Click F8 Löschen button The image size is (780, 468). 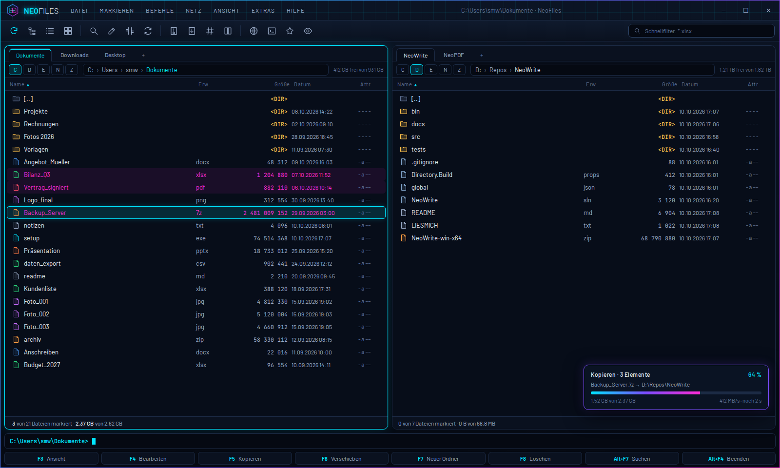pos(535,459)
